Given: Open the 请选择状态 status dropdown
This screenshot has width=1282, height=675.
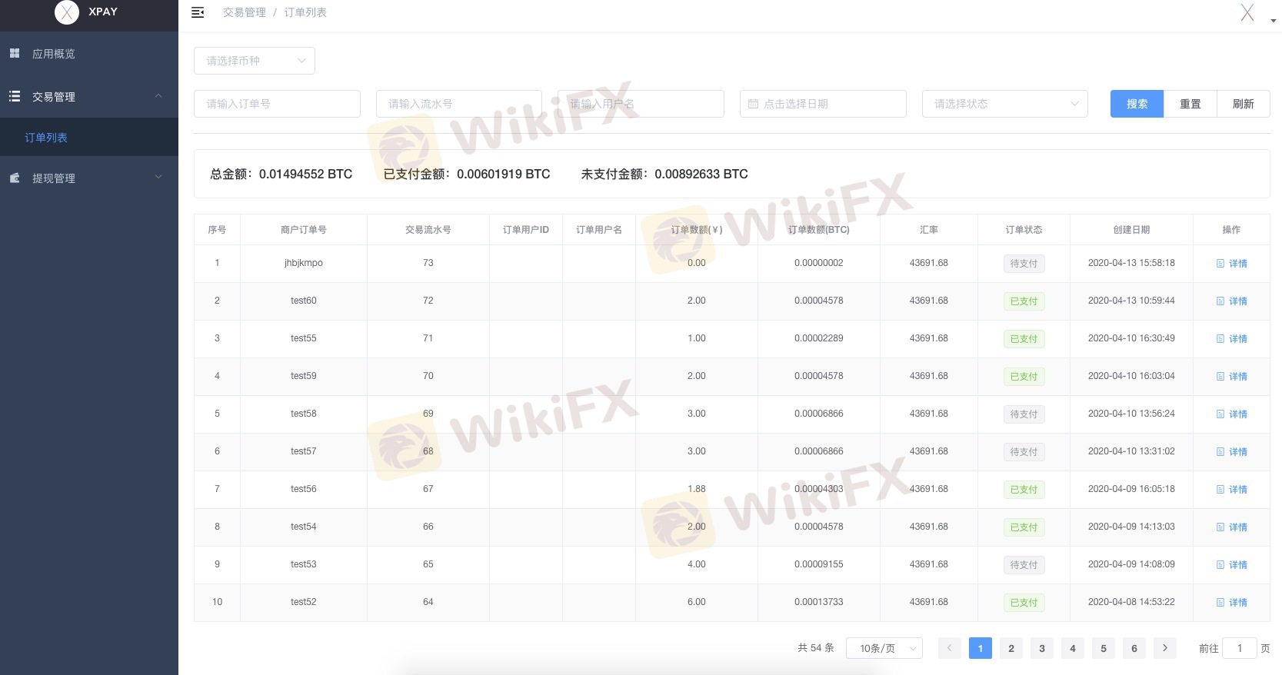Looking at the screenshot, I should coord(1004,104).
